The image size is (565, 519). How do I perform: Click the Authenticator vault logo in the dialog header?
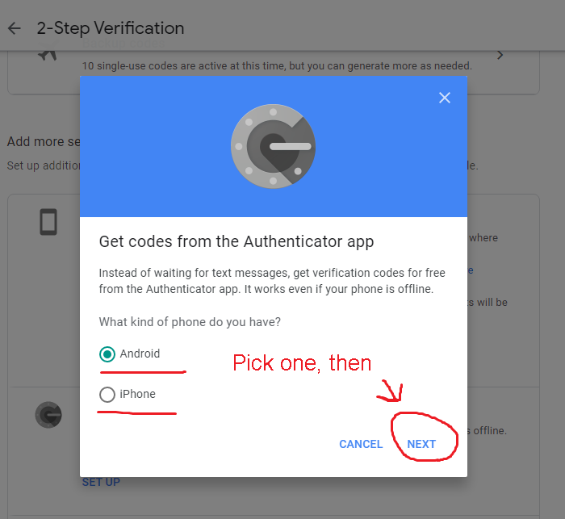coord(273,146)
